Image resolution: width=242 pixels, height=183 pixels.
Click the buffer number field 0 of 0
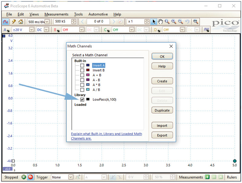tap(99, 21)
